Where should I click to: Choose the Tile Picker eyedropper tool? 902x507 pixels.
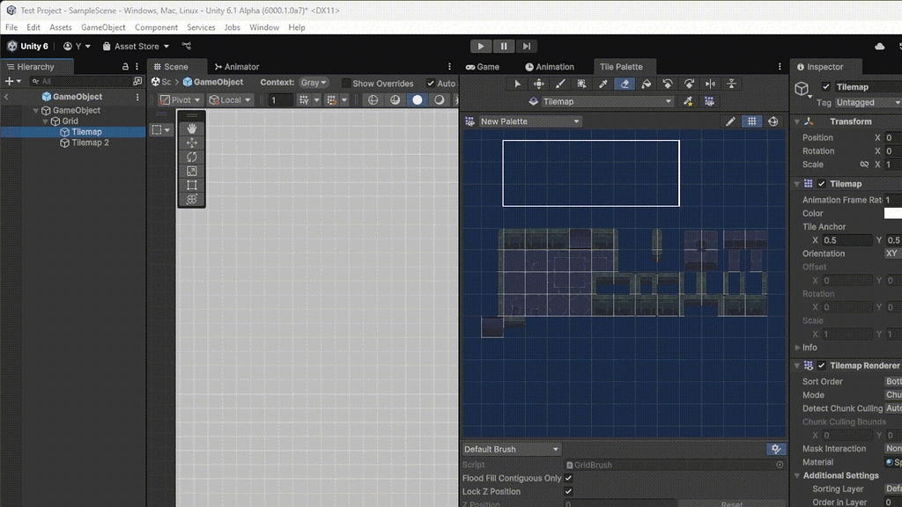coord(603,83)
